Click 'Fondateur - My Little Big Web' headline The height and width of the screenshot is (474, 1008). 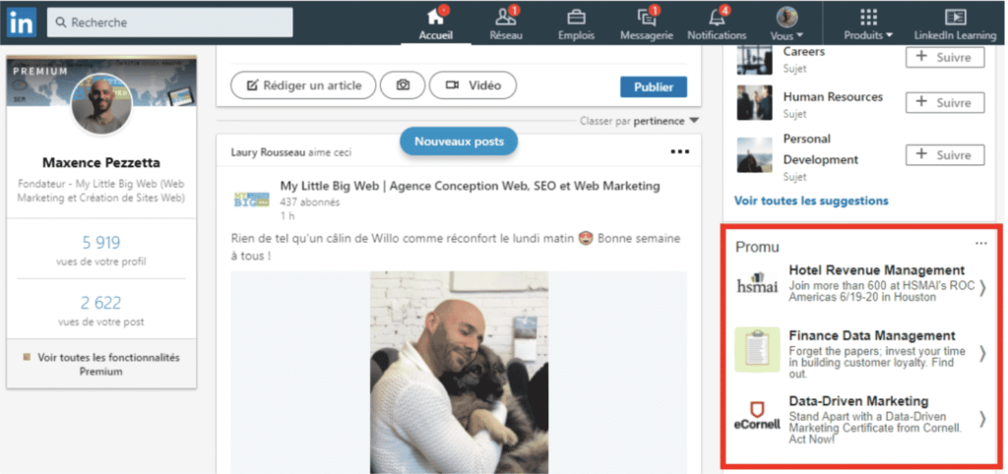[x=101, y=191]
